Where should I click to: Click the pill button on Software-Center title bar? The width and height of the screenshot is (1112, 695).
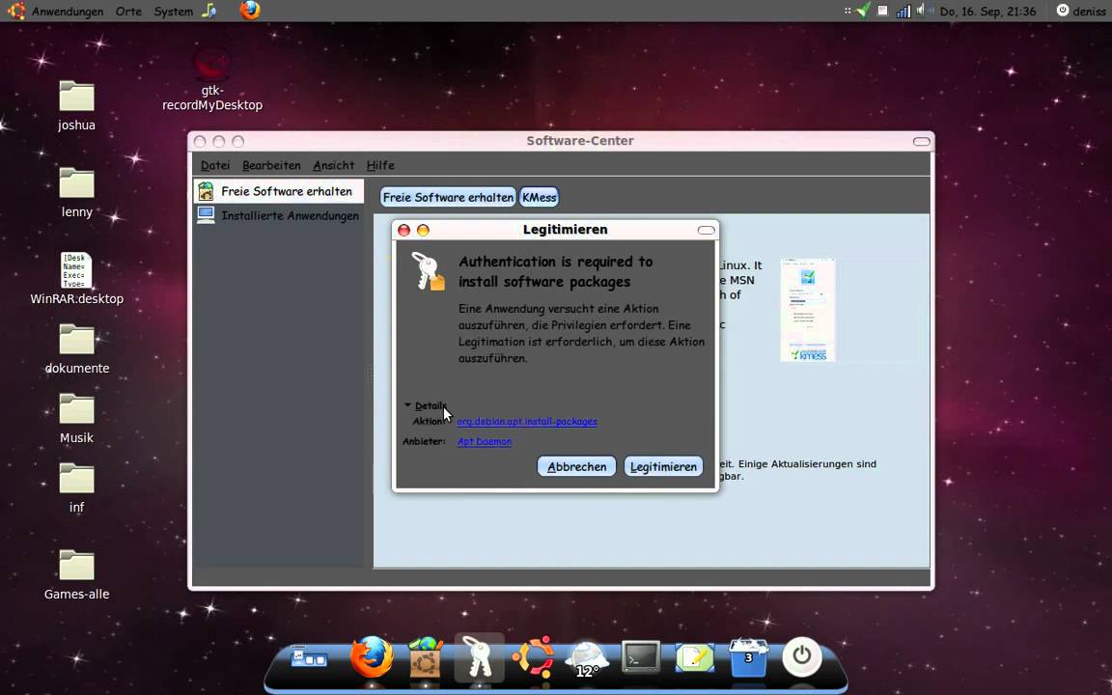(x=921, y=141)
